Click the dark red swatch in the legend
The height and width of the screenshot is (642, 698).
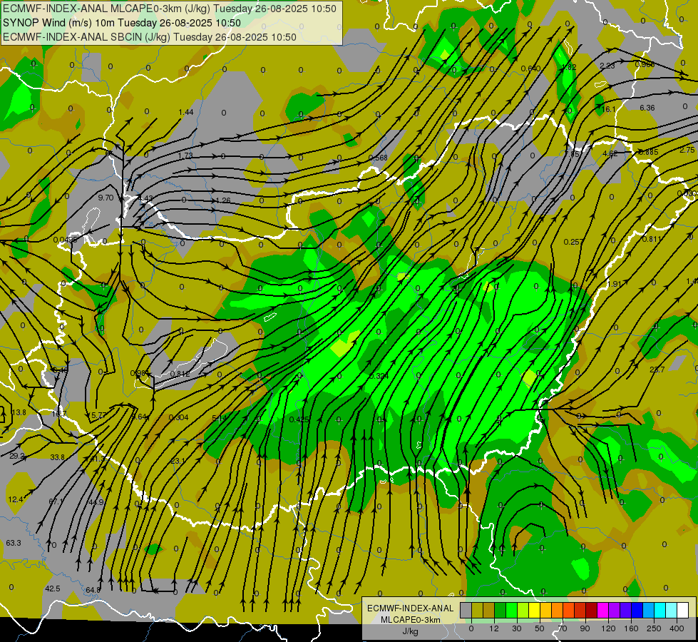coord(592,610)
